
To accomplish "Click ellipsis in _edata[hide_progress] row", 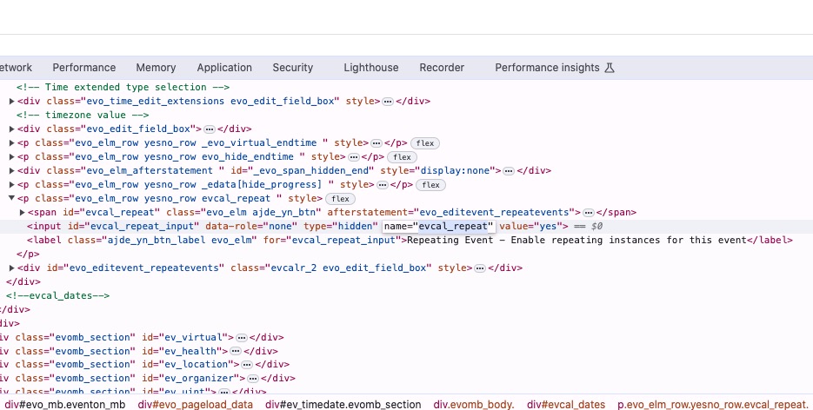I will click(382, 185).
